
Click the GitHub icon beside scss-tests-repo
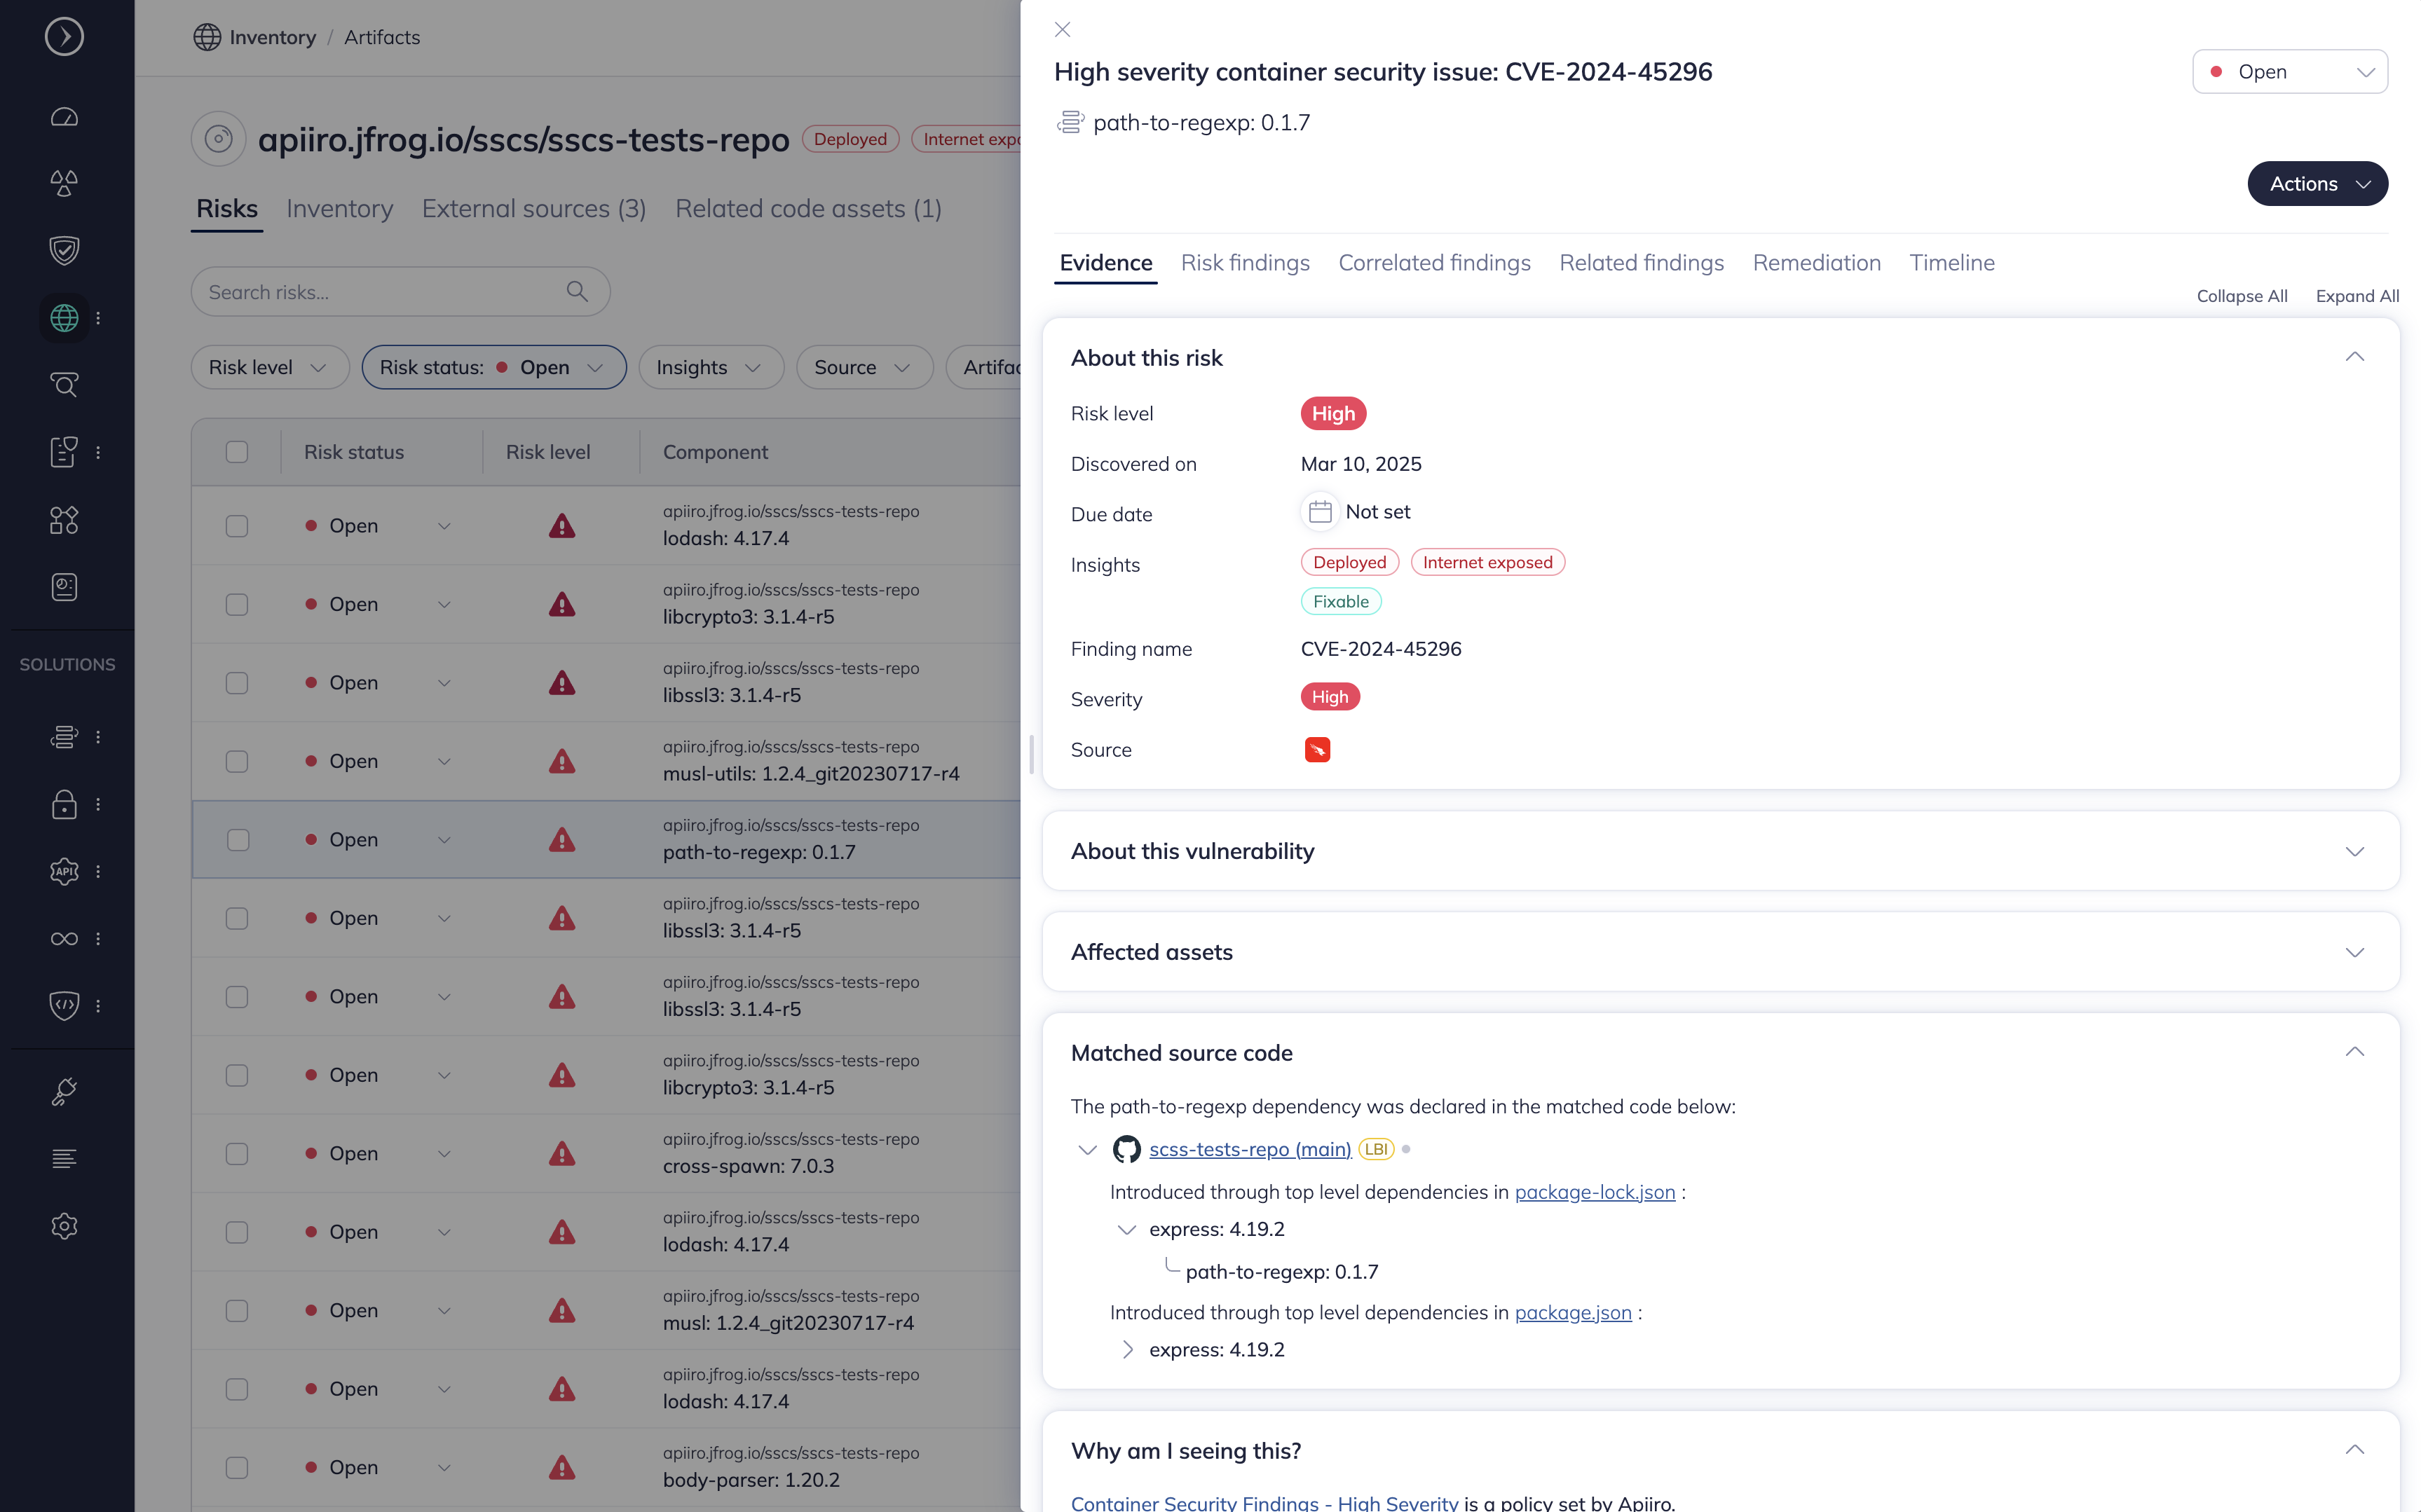1126,1149
